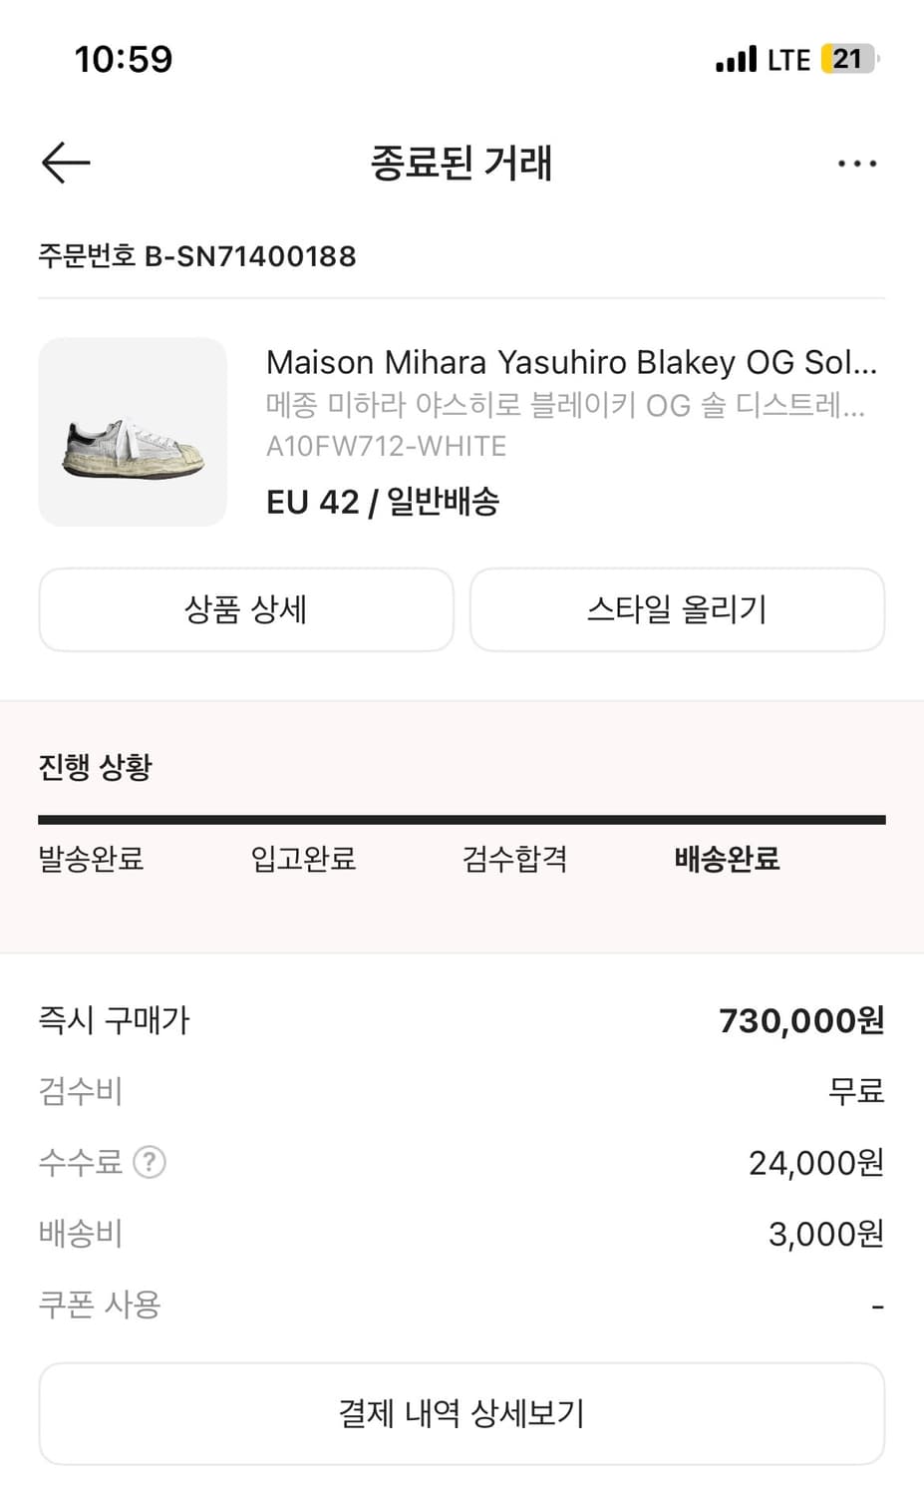
Task: Select the 배송완료 progress step
Action: click(727, 859)
